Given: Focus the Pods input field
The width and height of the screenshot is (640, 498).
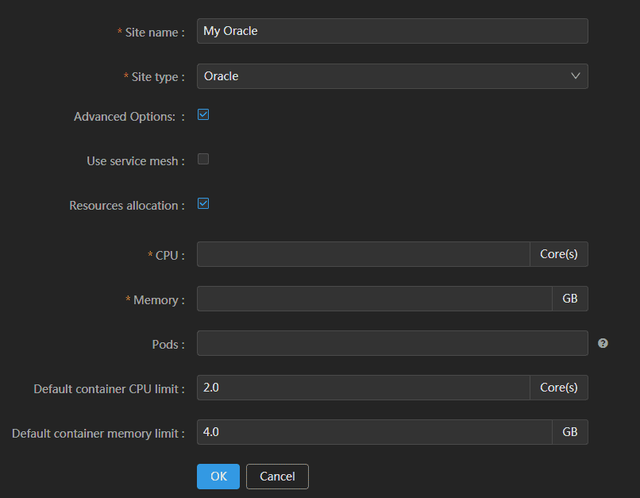Looking at the screenshot, I should (x=392, y=343).
